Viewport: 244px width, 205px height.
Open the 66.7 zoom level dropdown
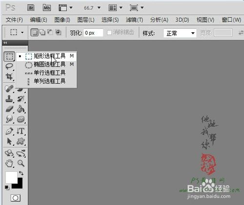coord(99,8)
